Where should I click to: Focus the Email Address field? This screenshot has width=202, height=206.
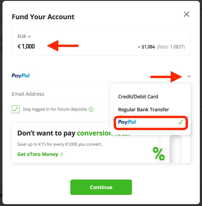coord(61,94)
